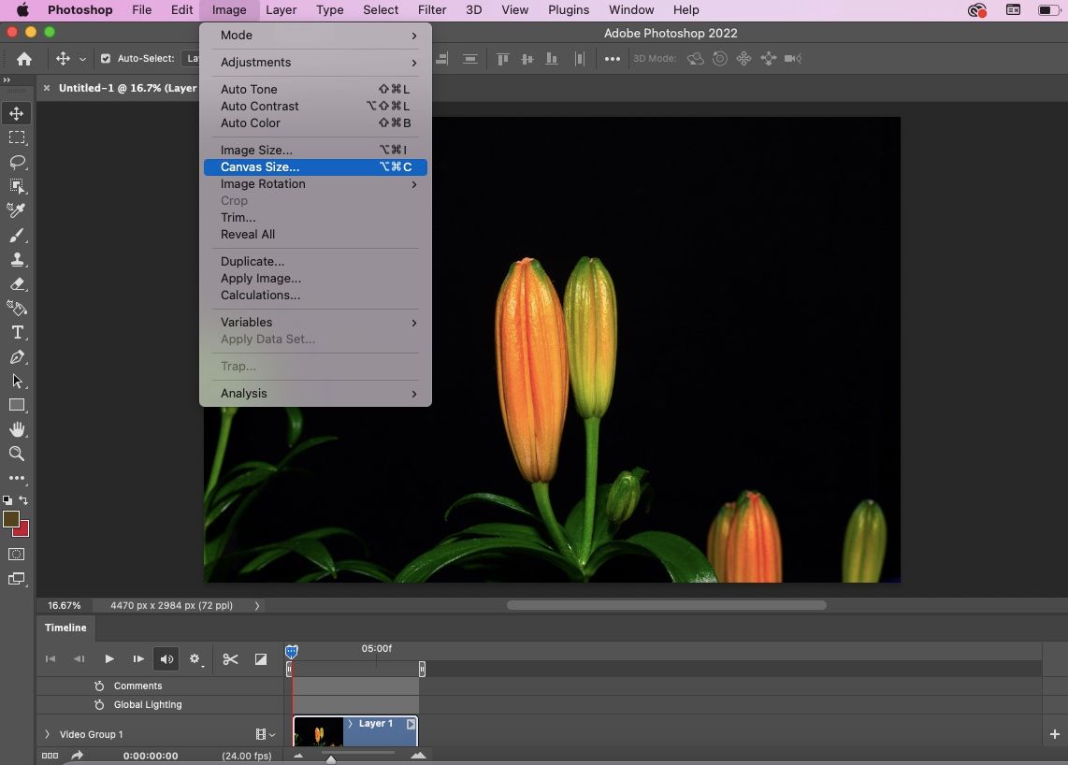Open the Filter menu
1068x765 pixels.
(x=431, y=10)
